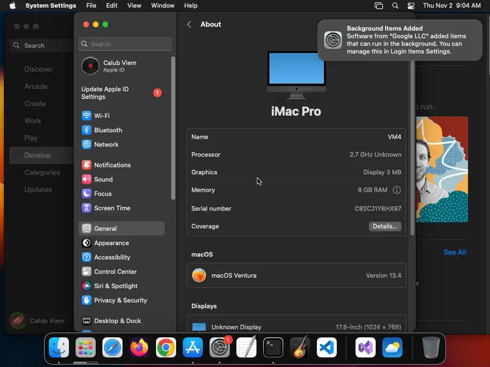490x367 pixels.
Task: Select Develop in App Store sidebar
Action: (41, 155)
